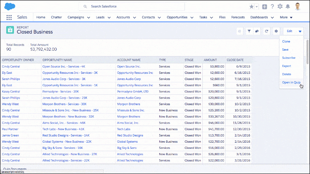Open the Help question mark icon
This screenshot has width=310, height=174.
[272, 7]
